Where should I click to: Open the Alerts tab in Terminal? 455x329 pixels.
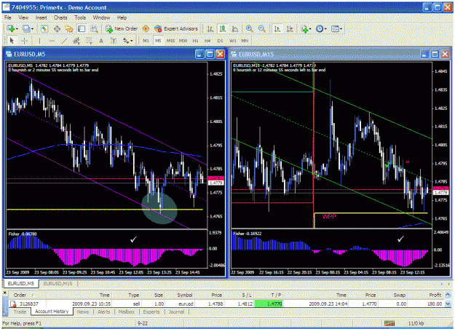tap(103, 312)
